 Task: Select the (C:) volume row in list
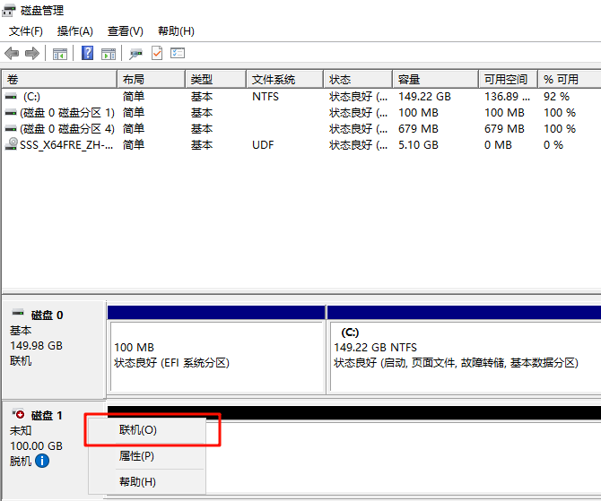pyautogui.click(x=31, y=96)
